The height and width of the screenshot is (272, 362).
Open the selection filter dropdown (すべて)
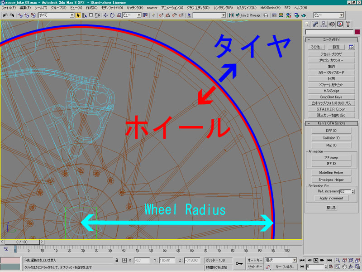tap(56, 15)
